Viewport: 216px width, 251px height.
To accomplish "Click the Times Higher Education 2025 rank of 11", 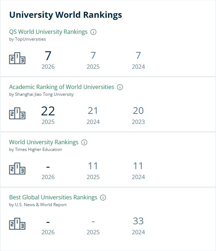I will (93, 166).
